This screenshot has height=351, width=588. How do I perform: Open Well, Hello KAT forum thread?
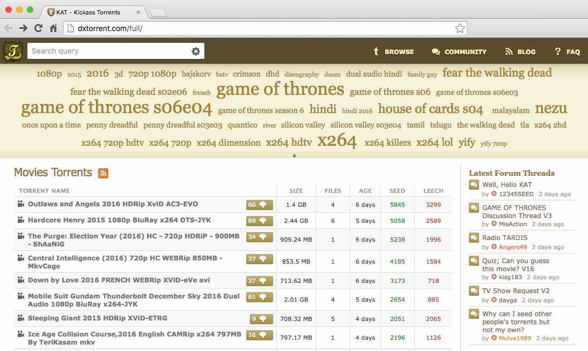pos(507,185)
